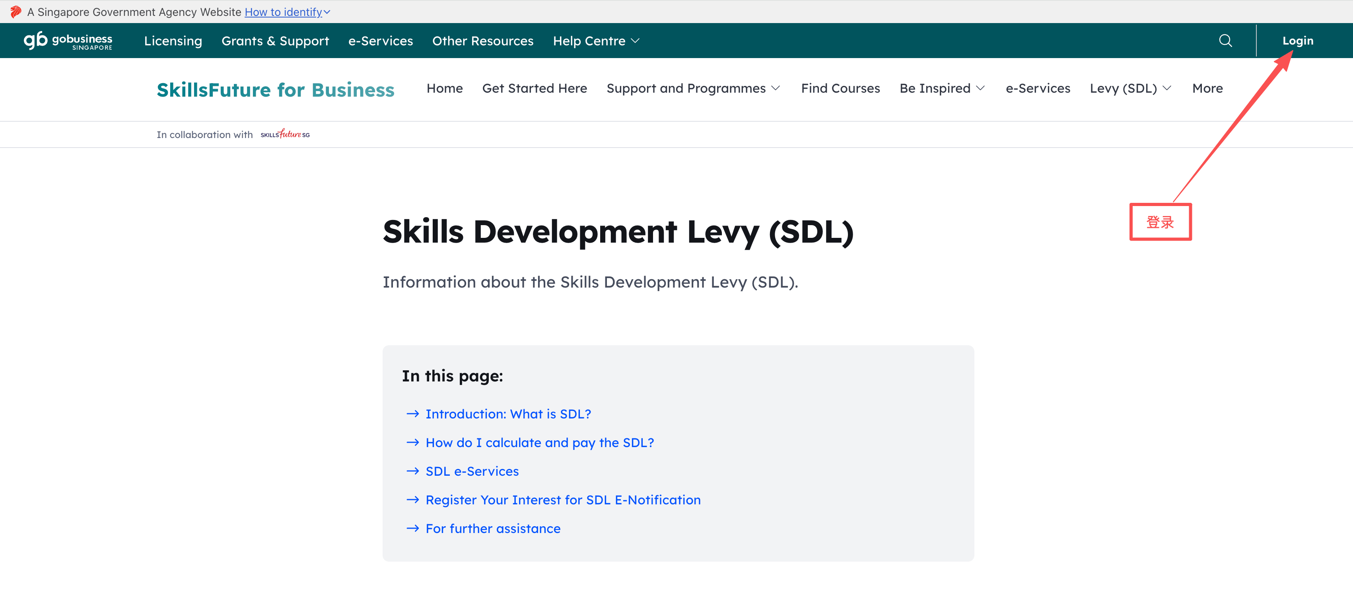This screenshot has width=1353, height=603.
Task: Select the Licensing menu item
Action: 173,41
